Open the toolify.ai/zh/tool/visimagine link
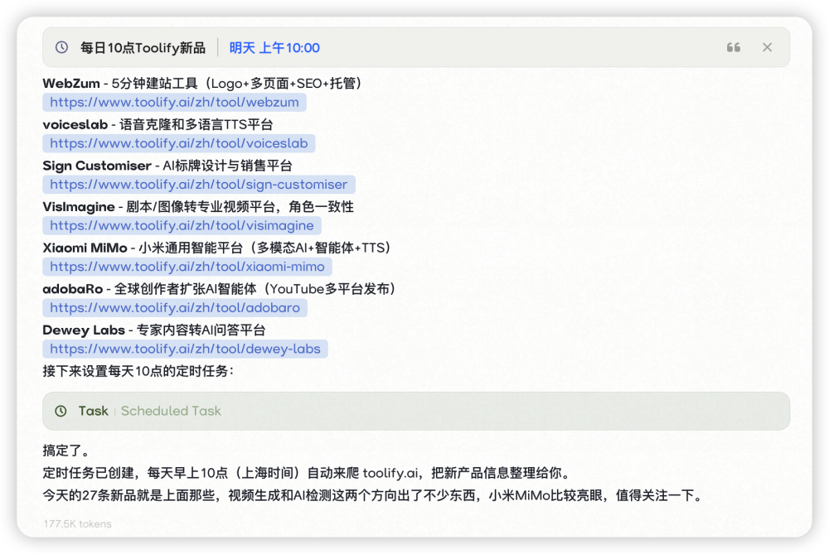Image resolution: width=829 pixels, height=554 pixels. point(182,225)
